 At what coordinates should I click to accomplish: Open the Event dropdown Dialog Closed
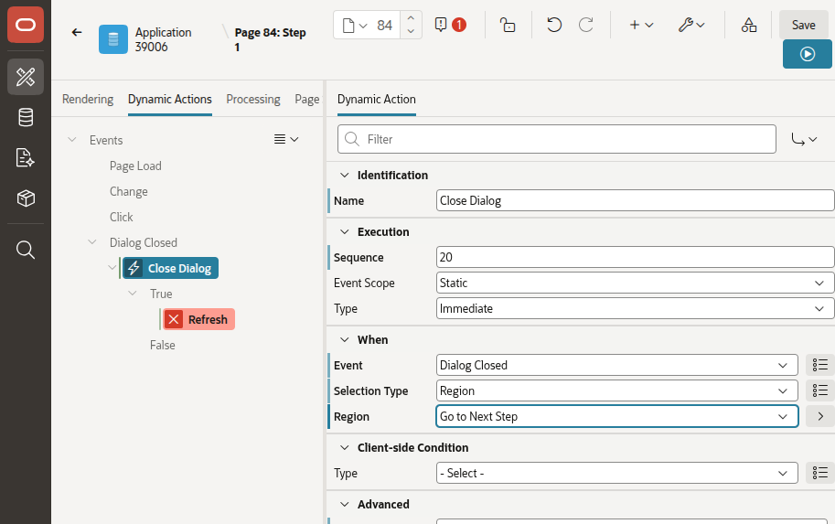coord(616,365)
